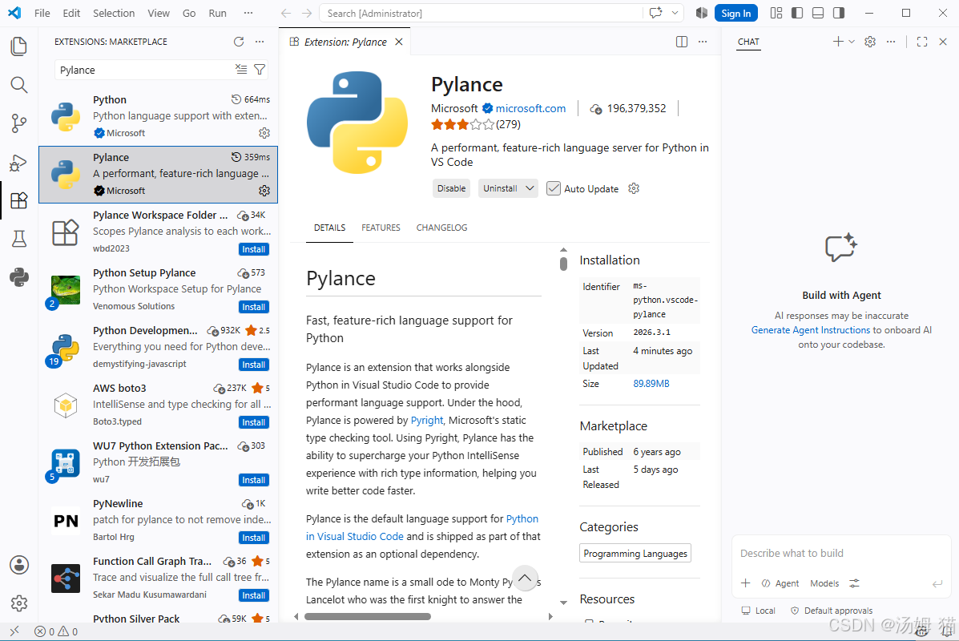Open the File menu
Screen dimensions: 959x641
(x=42, y=13)
